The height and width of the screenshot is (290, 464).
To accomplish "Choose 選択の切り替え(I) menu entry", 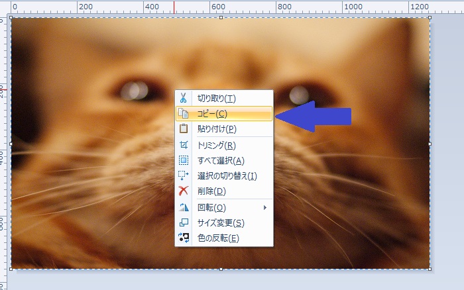I will 224,176.
